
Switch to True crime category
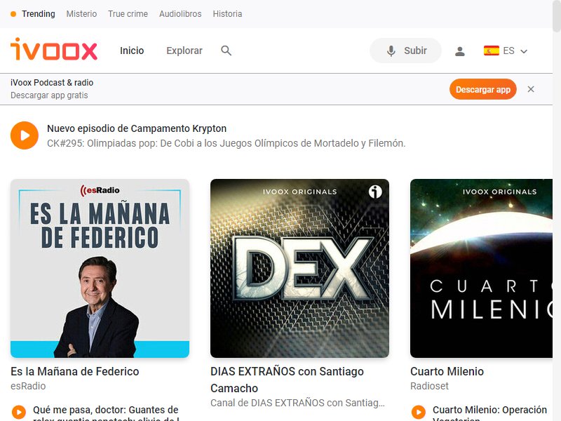(x=128, y=14)
